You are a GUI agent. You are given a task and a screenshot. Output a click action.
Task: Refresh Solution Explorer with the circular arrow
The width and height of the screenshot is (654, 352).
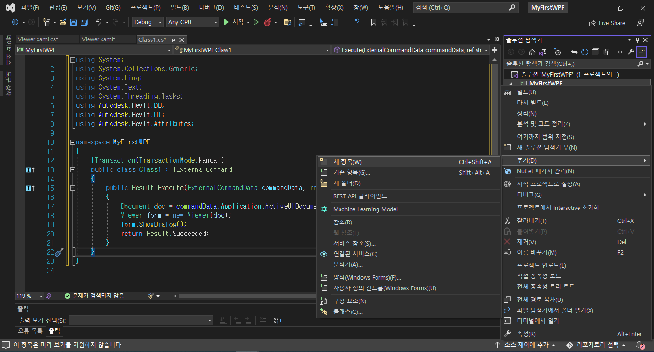585,52
